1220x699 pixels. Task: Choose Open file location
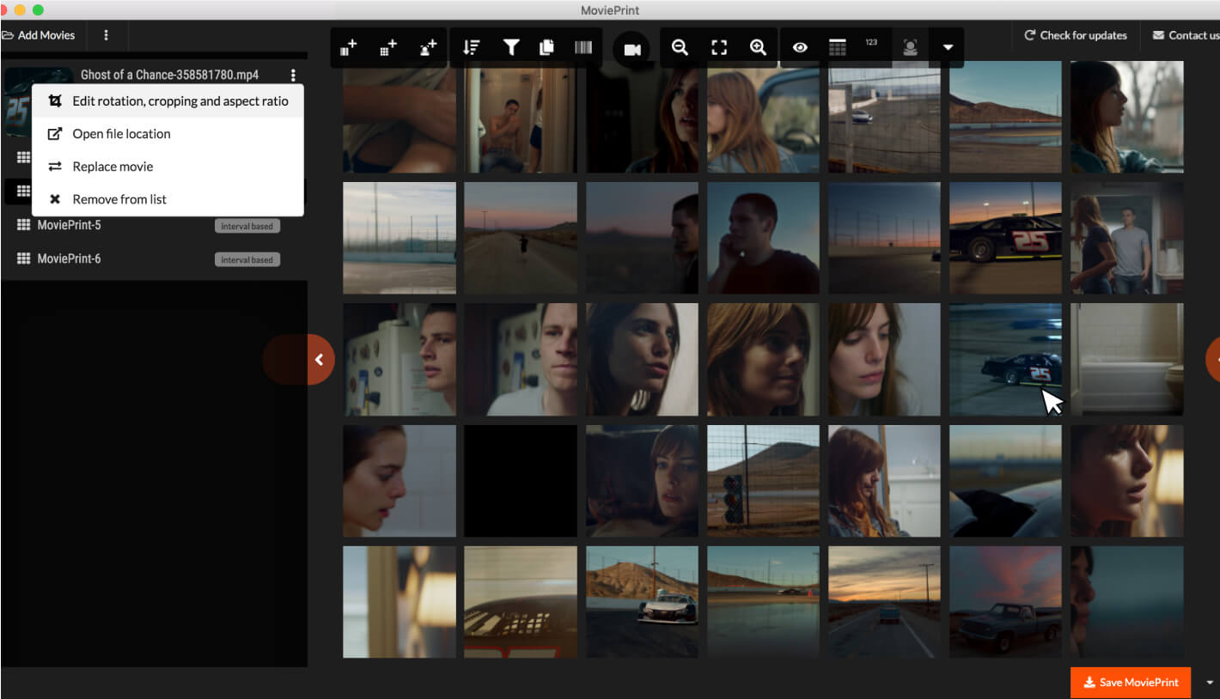168,134
